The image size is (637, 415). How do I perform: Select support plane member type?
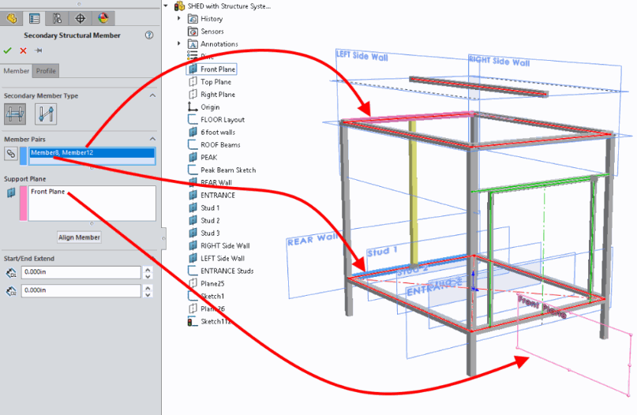[x=14, y=115]
